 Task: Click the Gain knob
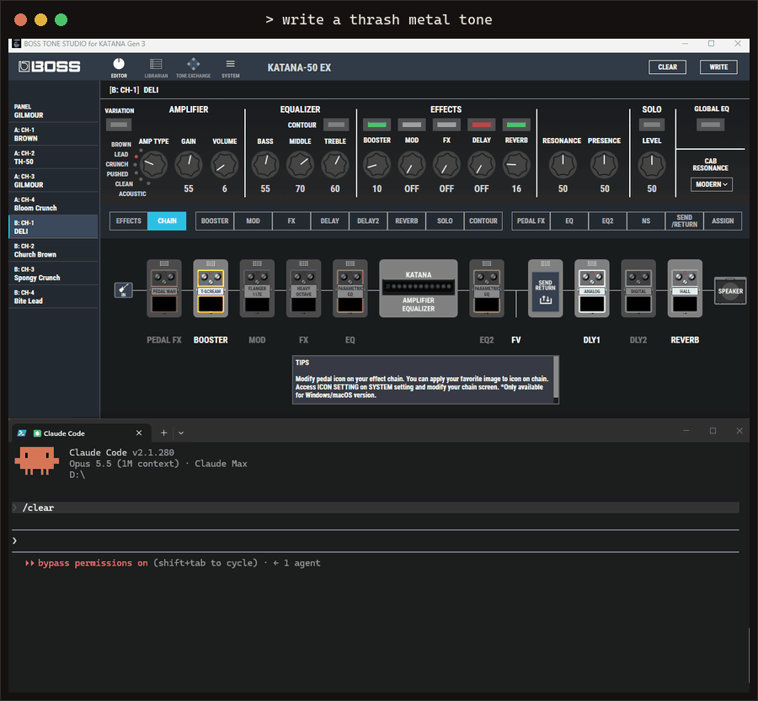click(189, 165)
